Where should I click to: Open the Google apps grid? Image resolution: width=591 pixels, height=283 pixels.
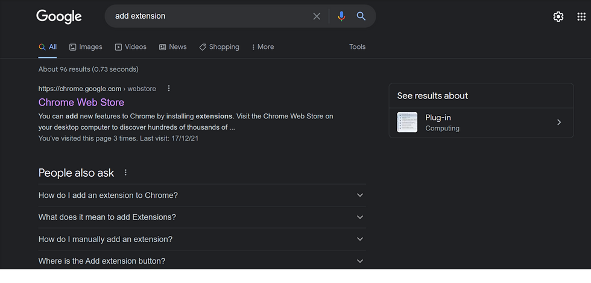pyautogui.click(x=581, y=17)
